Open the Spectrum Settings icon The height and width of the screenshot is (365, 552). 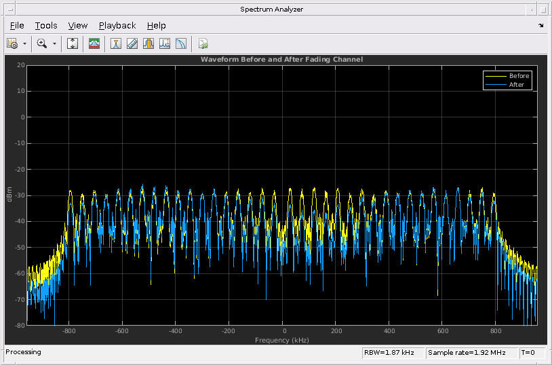[x=94, y=43]
